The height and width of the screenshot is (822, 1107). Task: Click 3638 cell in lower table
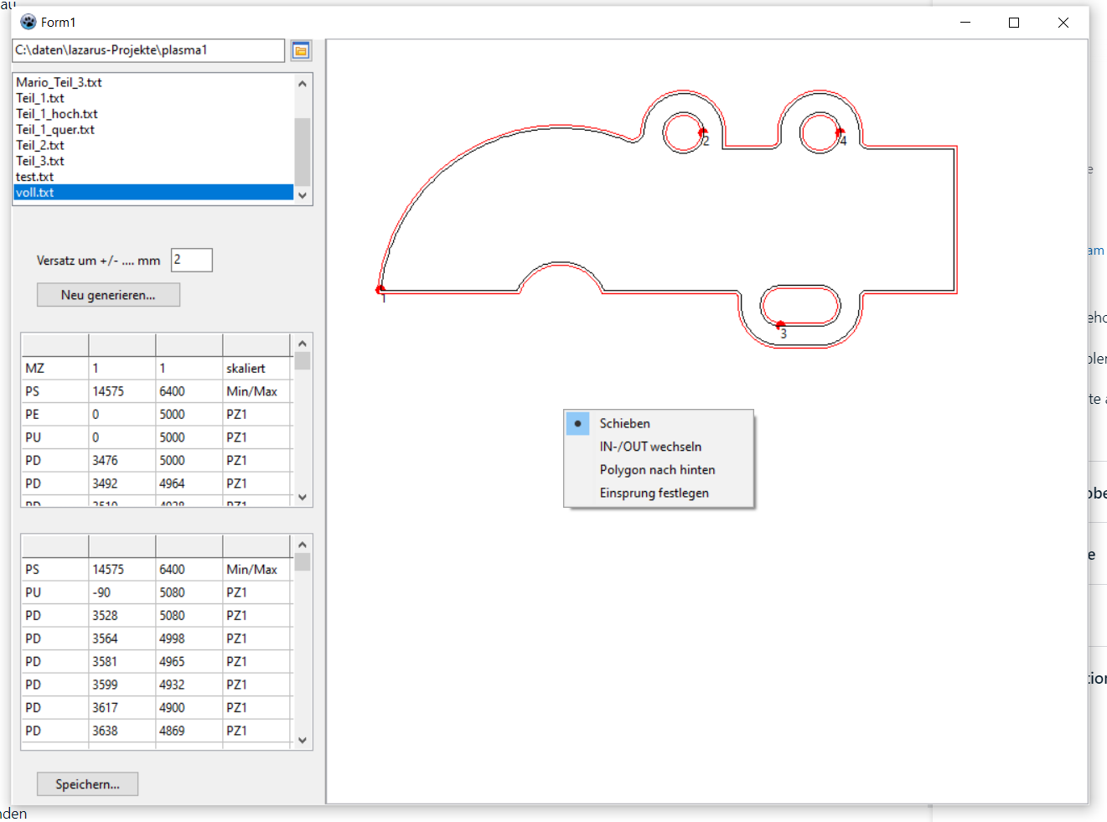point(122,731)
